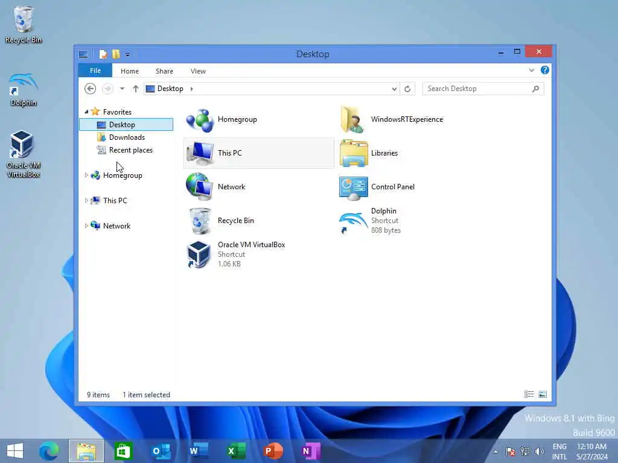
Task: Open the taskbar clock and date
Action: [592, 452]
